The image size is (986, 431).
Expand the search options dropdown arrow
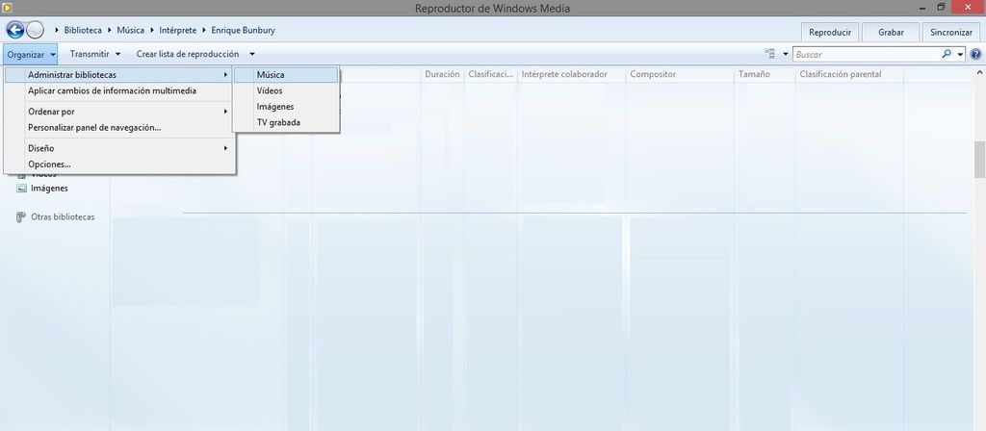(960, 54)
